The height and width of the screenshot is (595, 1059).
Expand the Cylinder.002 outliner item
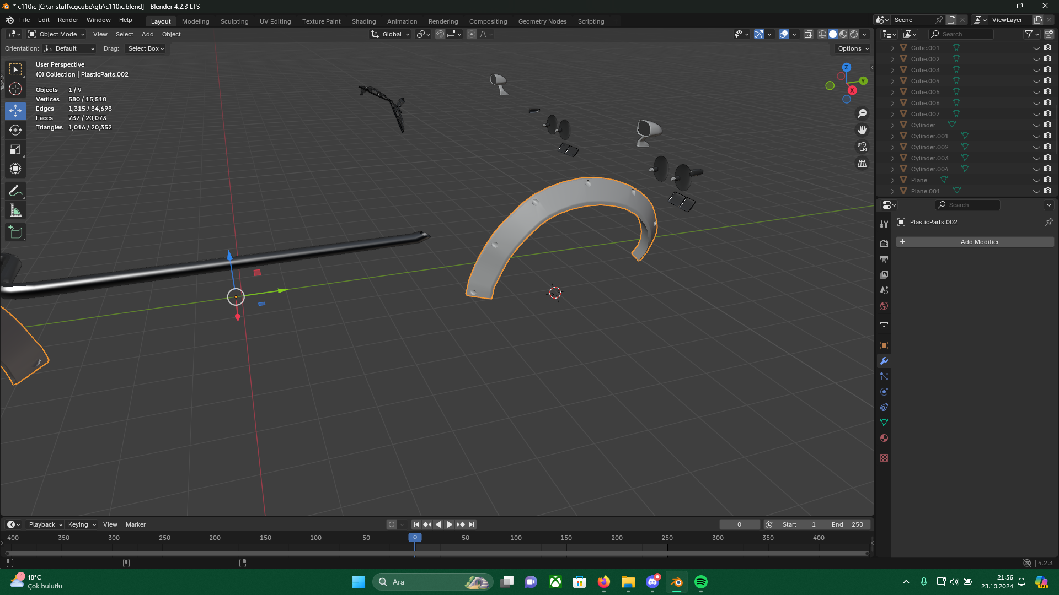tap(892, 147)
